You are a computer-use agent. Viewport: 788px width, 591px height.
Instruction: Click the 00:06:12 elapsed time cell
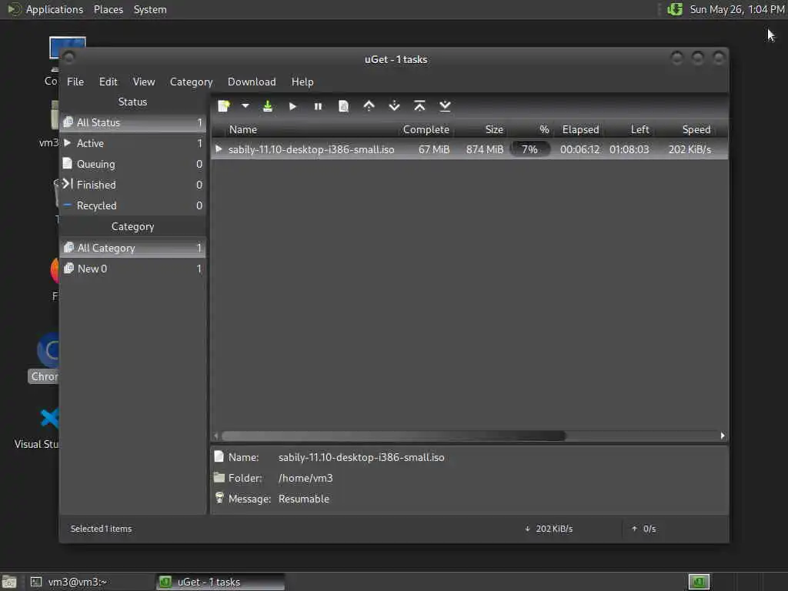point(579,149)
